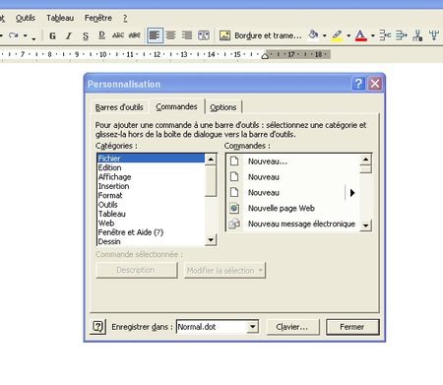Apply the yellow highlighter pen tool
The height and width of the screenshot is (385, 443).
click(x=337, y=35)
